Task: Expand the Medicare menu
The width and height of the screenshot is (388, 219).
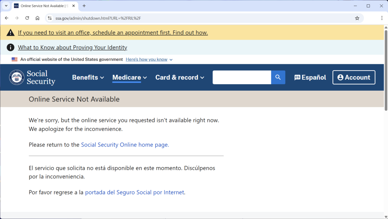Action: (x=130, y=78)
